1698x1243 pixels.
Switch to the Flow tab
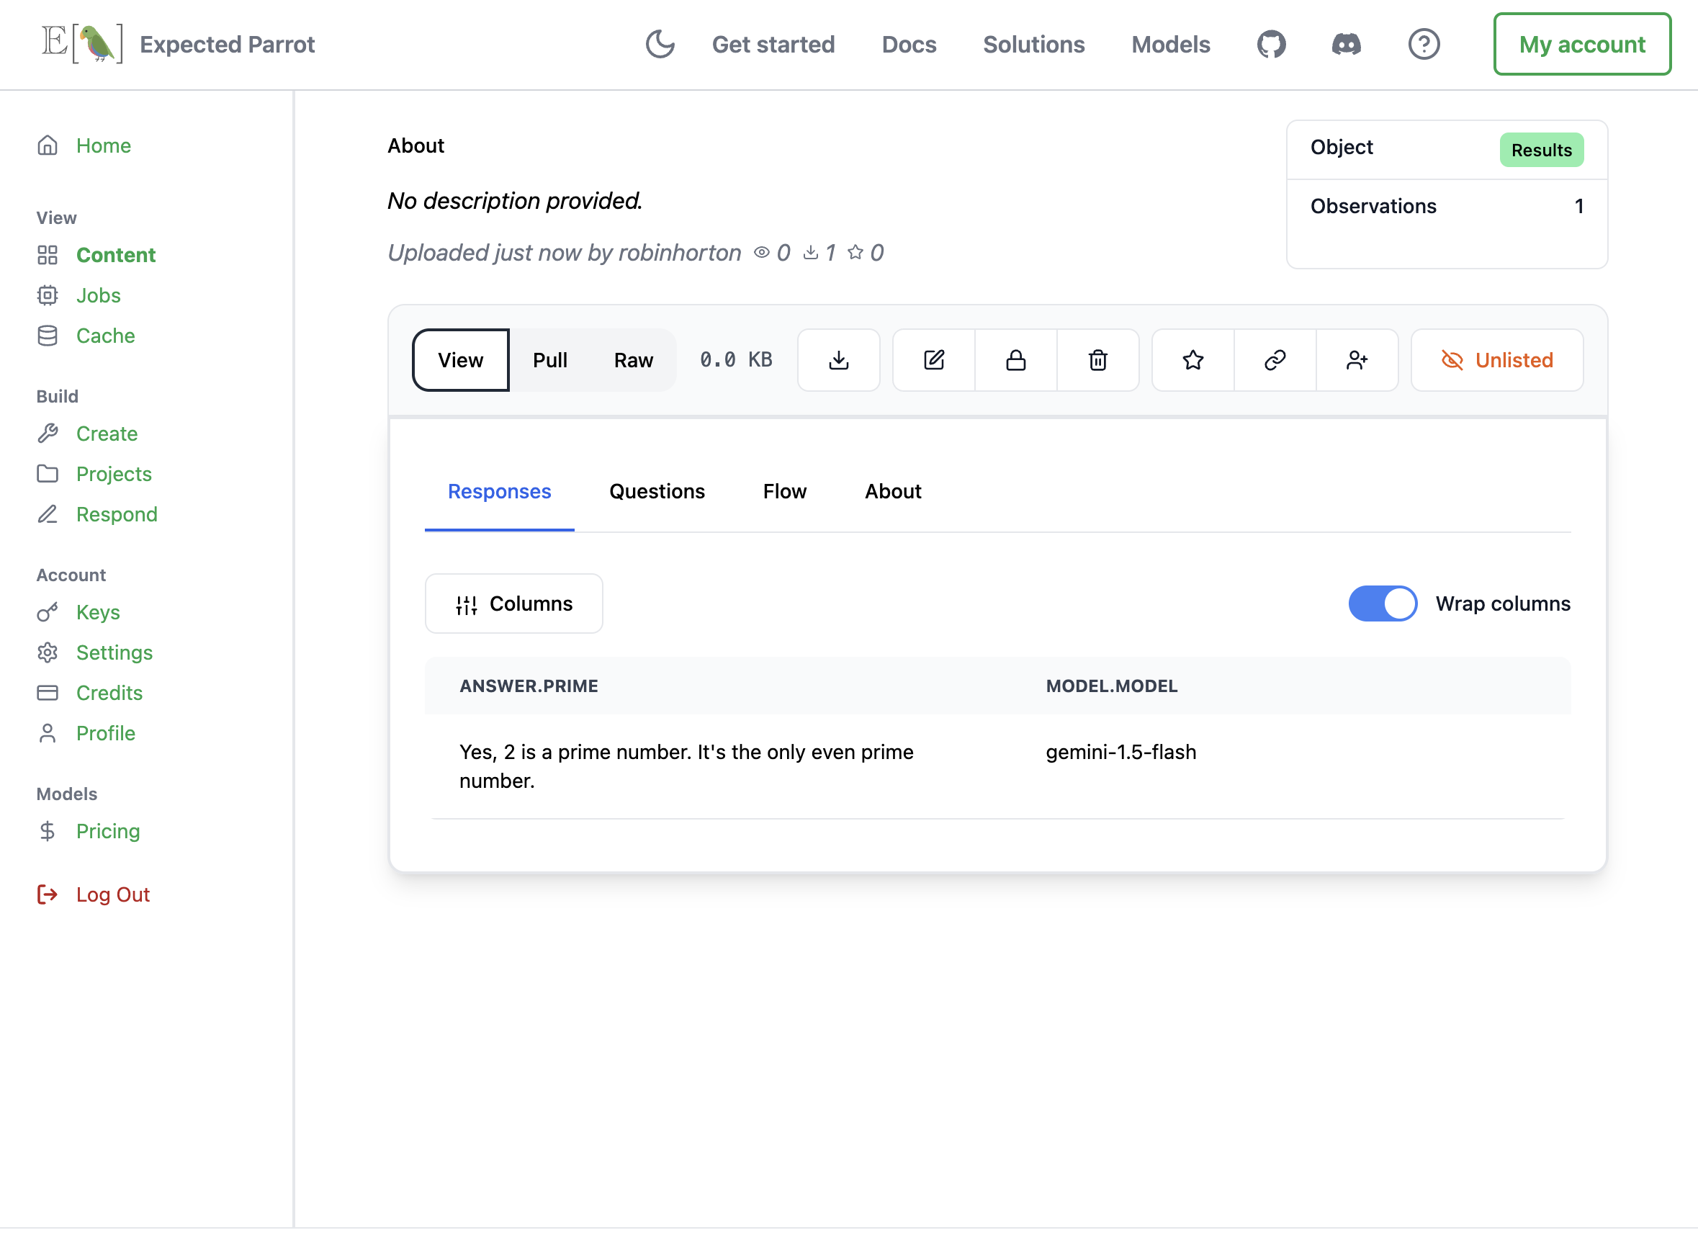(784, 491)
